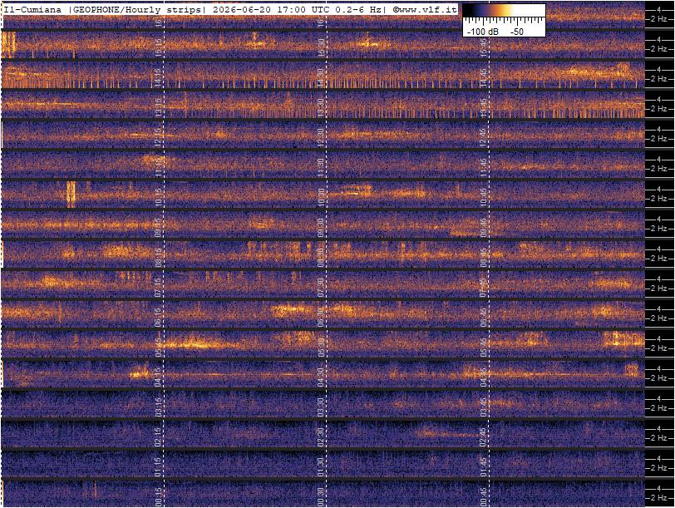Select the 06:30 time marker
Screen dimensions: 675x508
pyautogui.click(x=321, y=318)
